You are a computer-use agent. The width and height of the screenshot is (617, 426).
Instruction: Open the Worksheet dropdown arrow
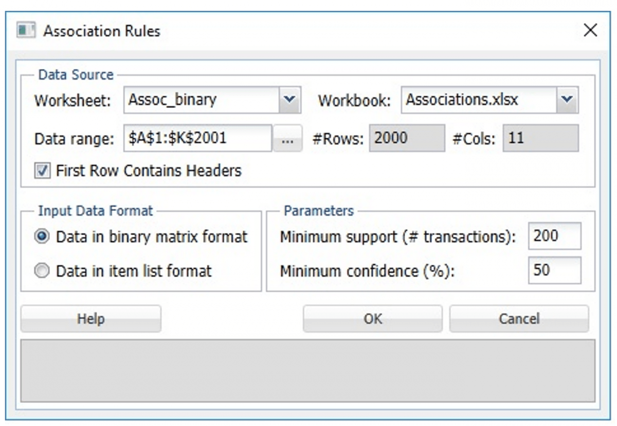point(290,100)
